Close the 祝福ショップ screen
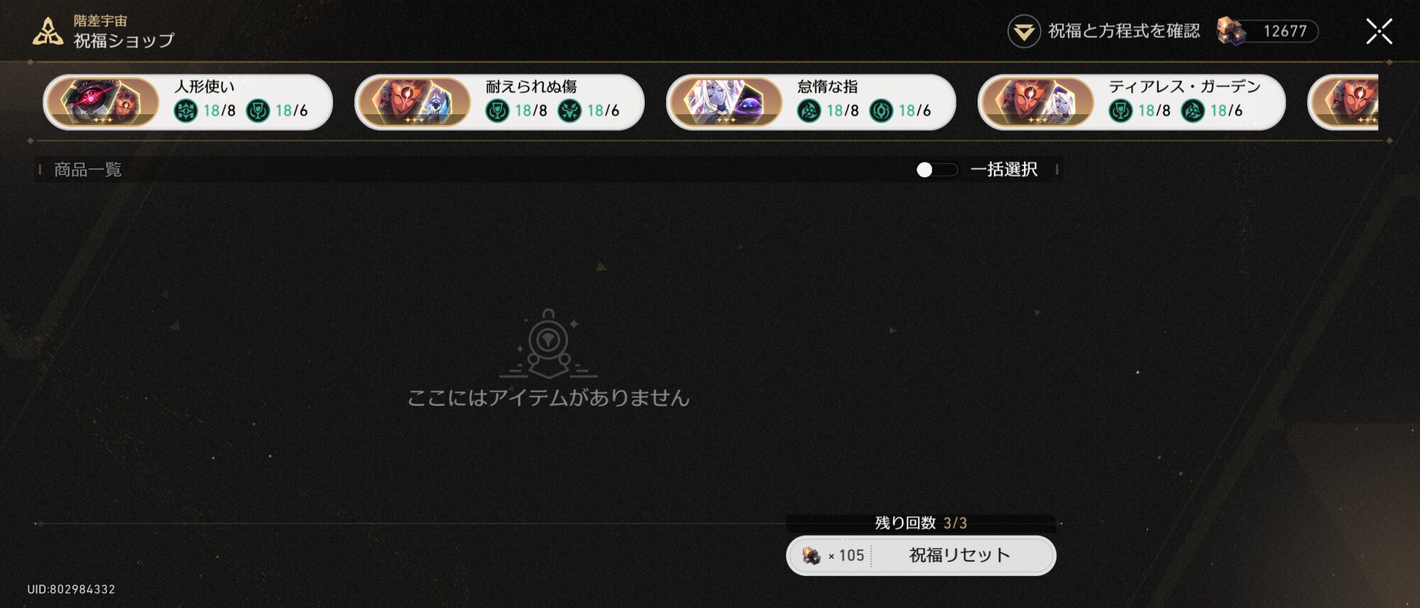The image size is (1420, 608). pyautogui.click(x=1379, y=31)
